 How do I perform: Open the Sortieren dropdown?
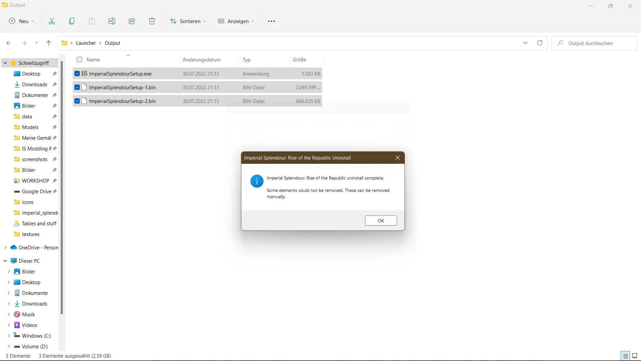click(188, 21)
